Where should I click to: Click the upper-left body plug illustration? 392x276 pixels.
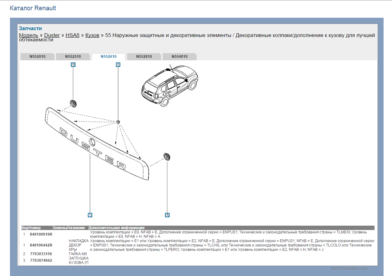click(x=73, y=103)
